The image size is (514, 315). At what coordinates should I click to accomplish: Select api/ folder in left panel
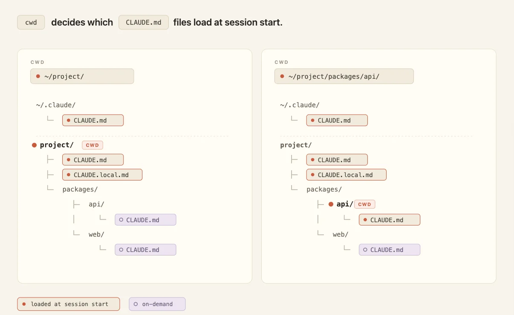tap(97, 204)
